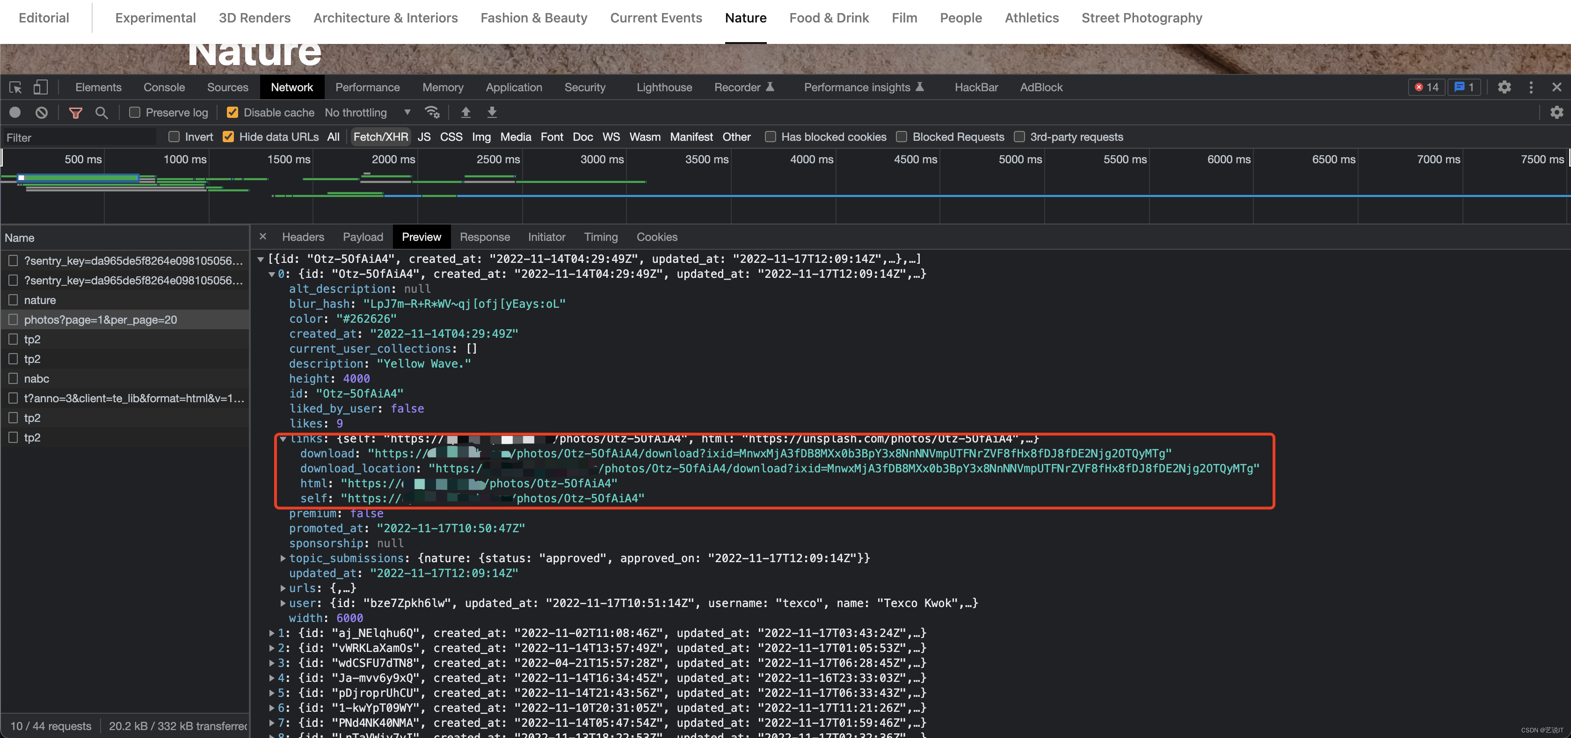The height and width of the screenshot is (738, 1571).
Task: Open DevTools settings gear icon
Action: coord(1504,87)
